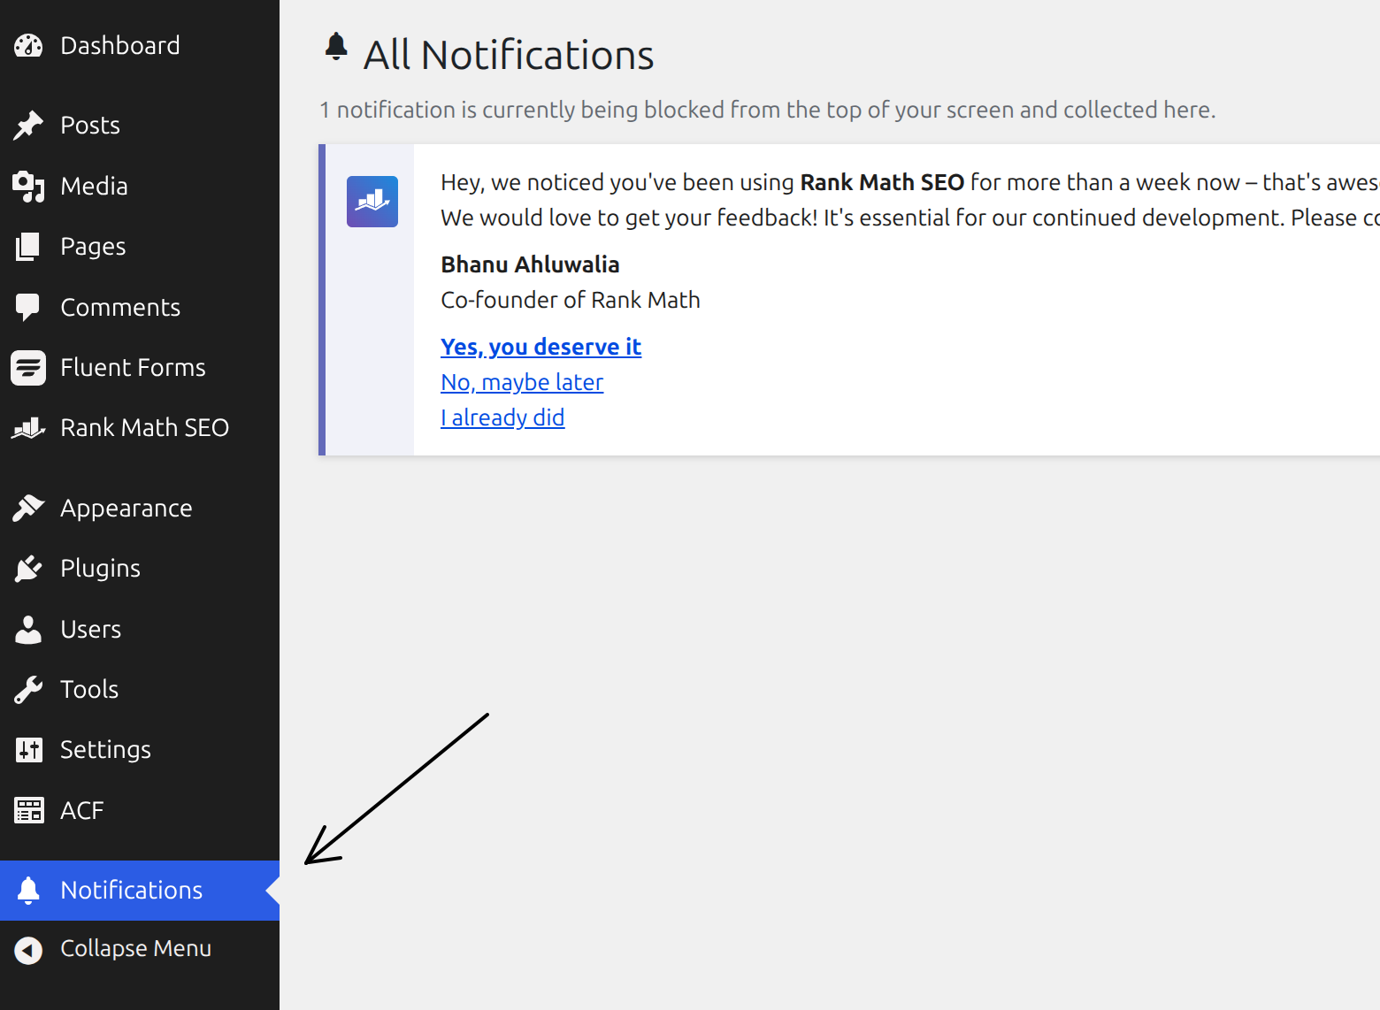Screen dimensions: 1380x1010
Task: Open the Media library menu
Action: point(140,187)
